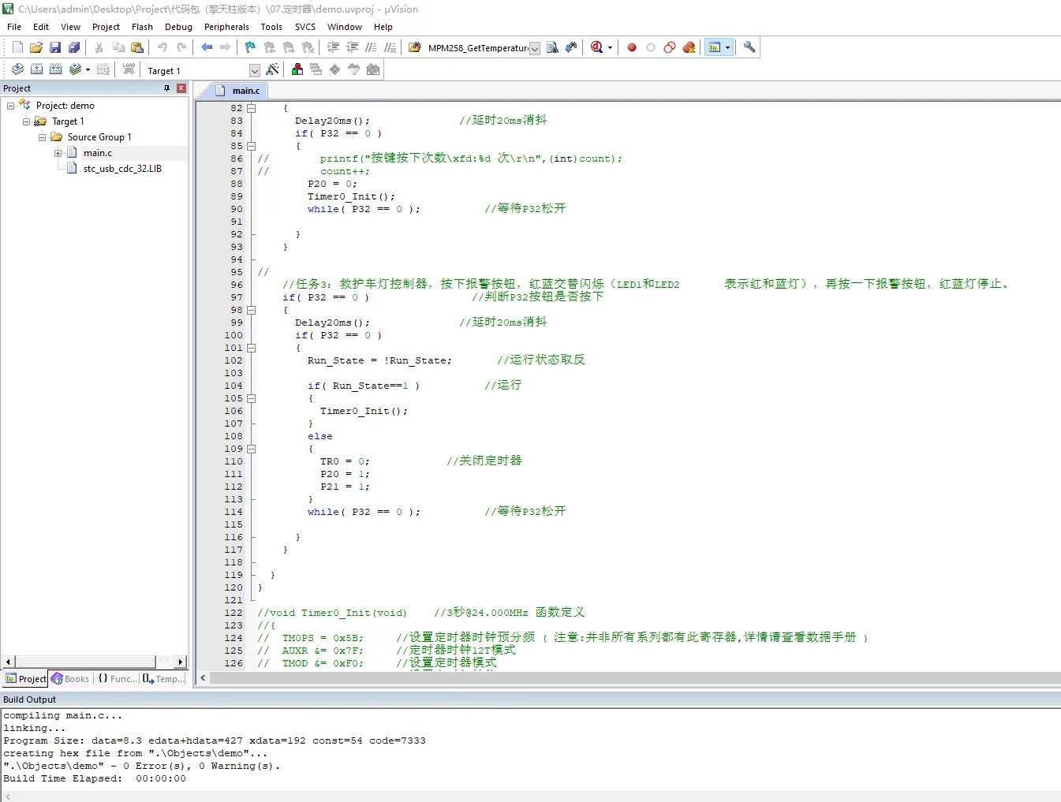Unindent selected lines toolbar icon
The height and width of the screenshot is (802, 1061).
(352, 47)
